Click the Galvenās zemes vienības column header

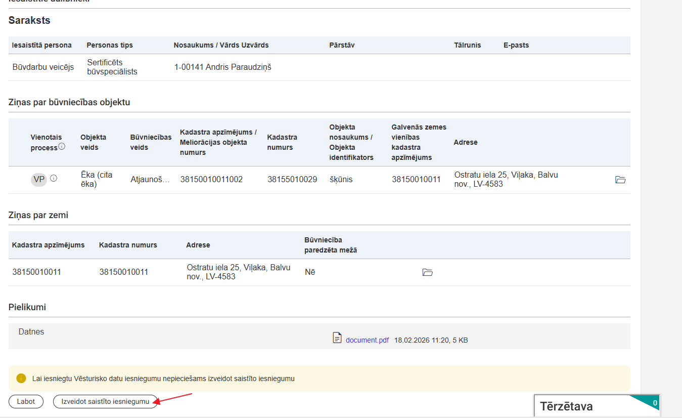[419, 142]
